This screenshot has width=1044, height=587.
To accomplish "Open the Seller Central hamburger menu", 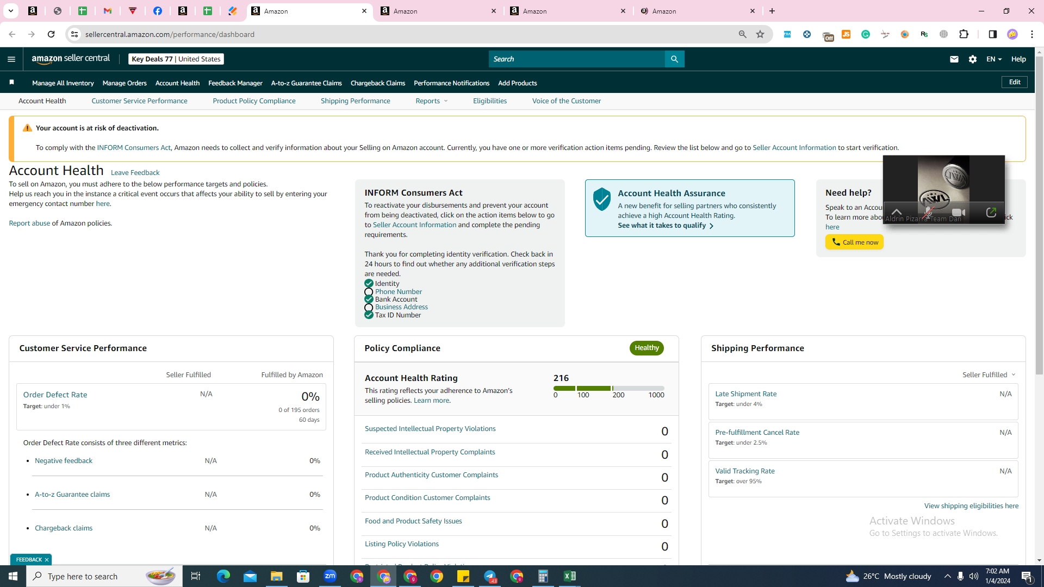I will 11,59.
